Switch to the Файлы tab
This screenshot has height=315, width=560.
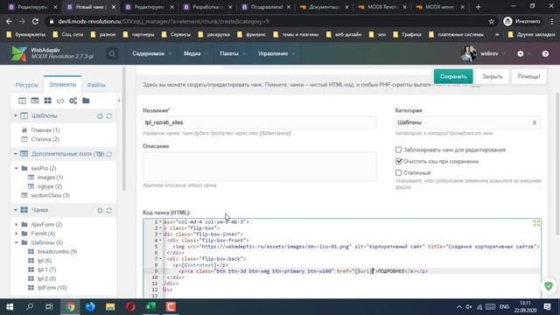[x=96, y=85]
